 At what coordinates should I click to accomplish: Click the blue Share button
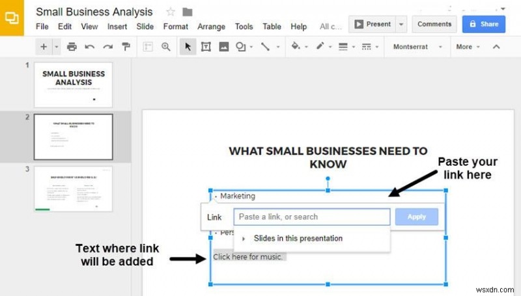click(484, 24)
